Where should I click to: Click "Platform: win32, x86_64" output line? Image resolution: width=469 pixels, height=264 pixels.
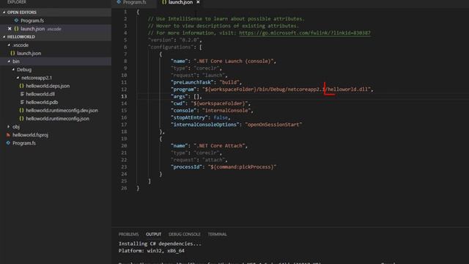(152, 251)
